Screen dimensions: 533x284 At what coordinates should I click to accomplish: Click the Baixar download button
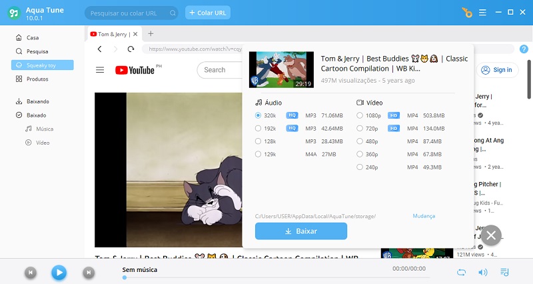(x=301, y=231)
